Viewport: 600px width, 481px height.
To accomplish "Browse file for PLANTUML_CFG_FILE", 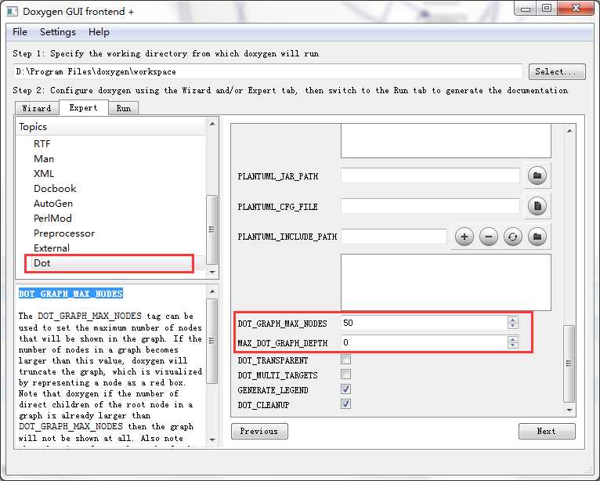I will (537, 206).
